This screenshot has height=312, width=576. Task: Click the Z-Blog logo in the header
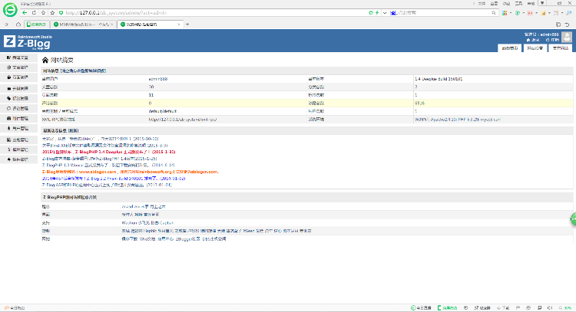28,42
